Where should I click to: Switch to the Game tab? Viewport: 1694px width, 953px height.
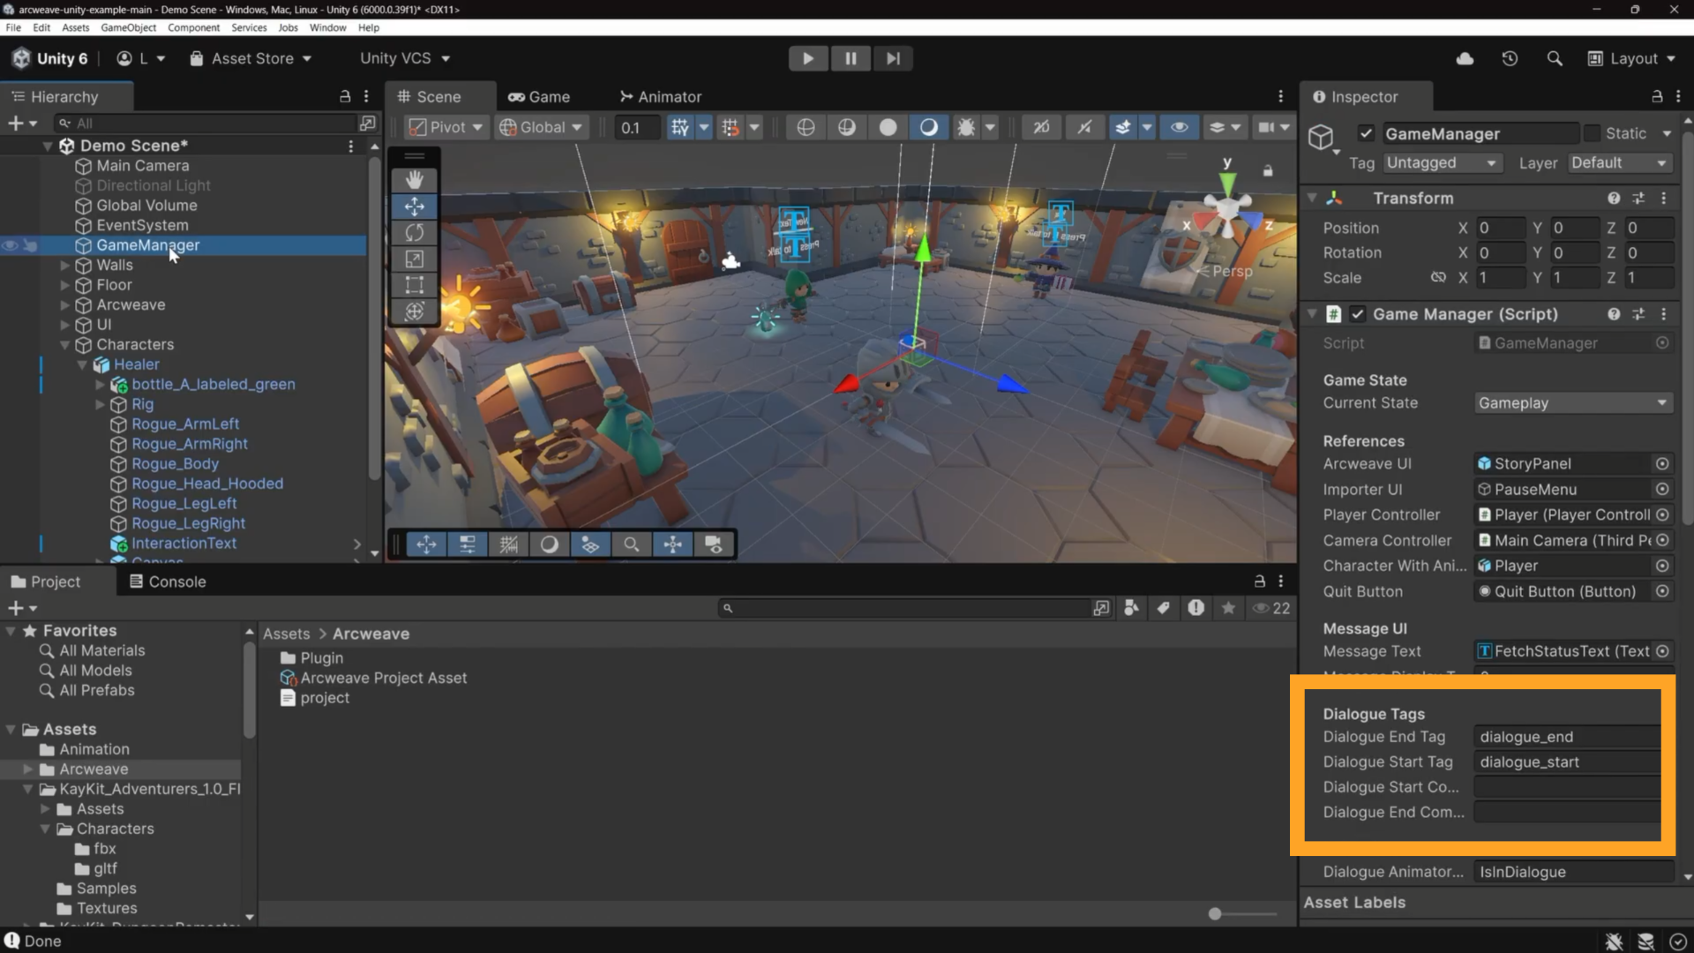(538, 97)
